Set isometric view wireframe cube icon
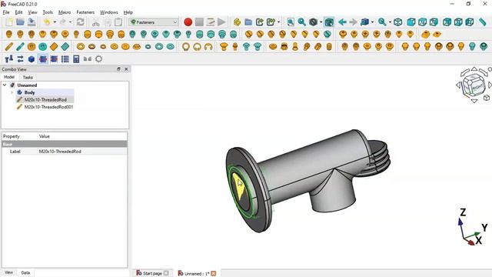Viewport: 492px width, 277px height. [398, 22]
